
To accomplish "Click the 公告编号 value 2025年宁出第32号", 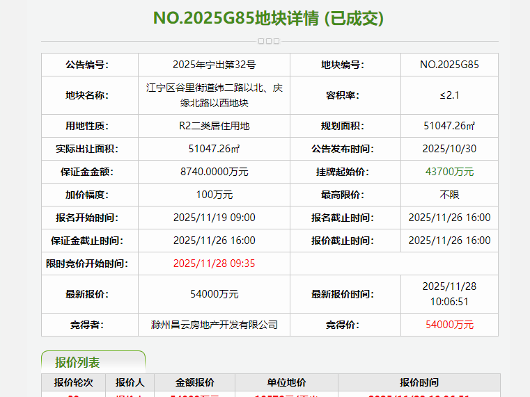I will click(x=214, y=65).
